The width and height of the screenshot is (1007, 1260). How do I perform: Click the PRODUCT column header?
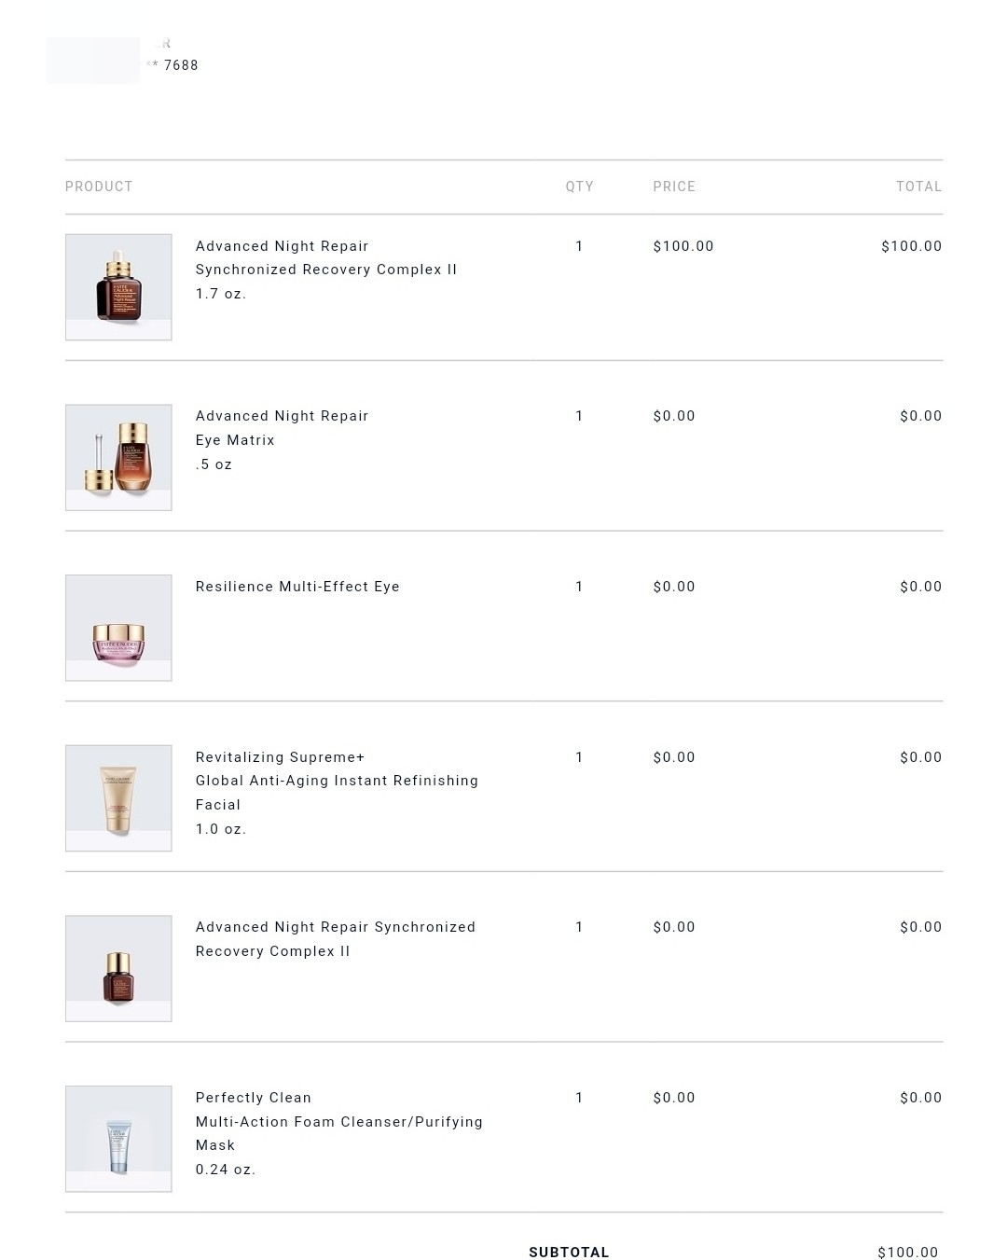(x=99, y=187)
